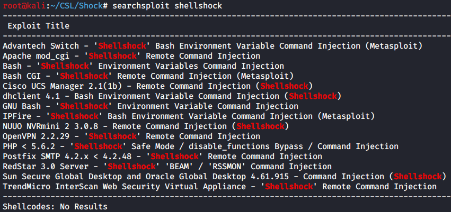The image size is (451, 212).
Task: Select the Advantech Switch exploit line
Action: 212,46
